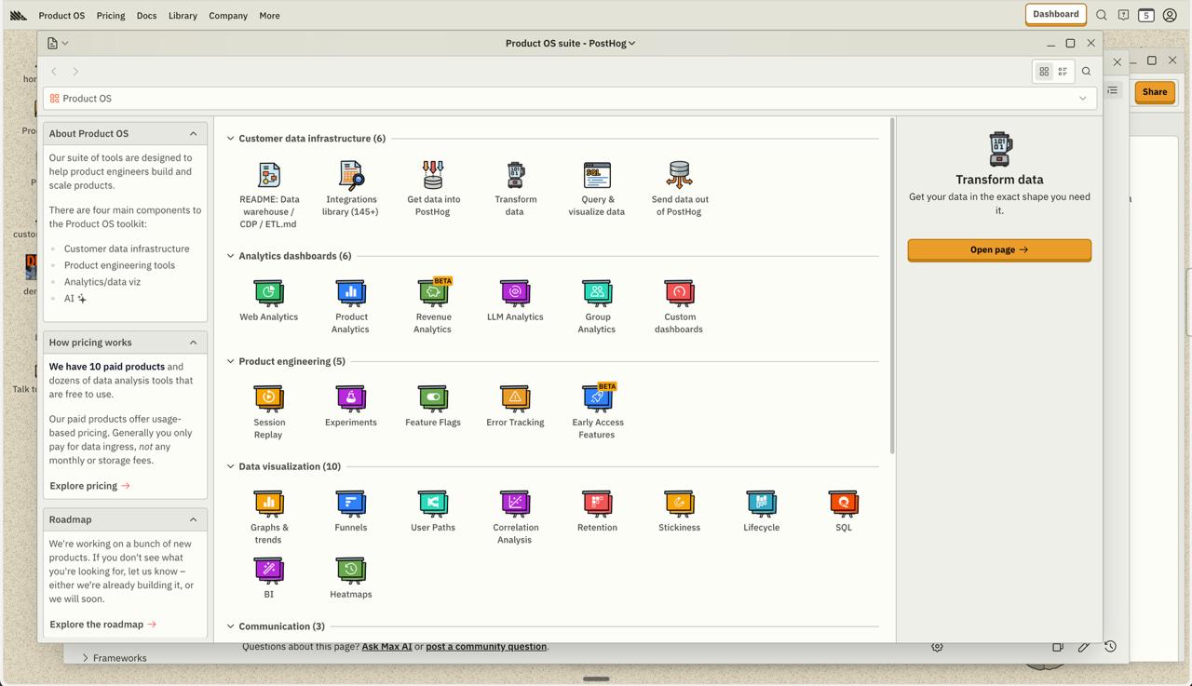
Task: Collapse the Data visualization section
Action: [x=231, y=466]
